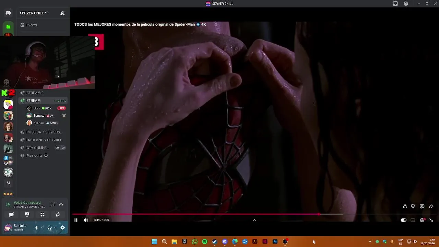This screenshot has height=247, width=439.
Task: Join the GTA ONLINE voice channel
Action: [43, 148]
